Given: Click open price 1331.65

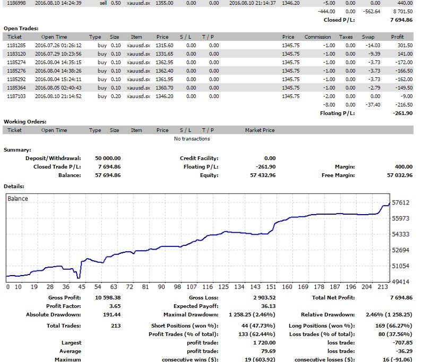Looking at the screenshot, I should pos(164,54).
